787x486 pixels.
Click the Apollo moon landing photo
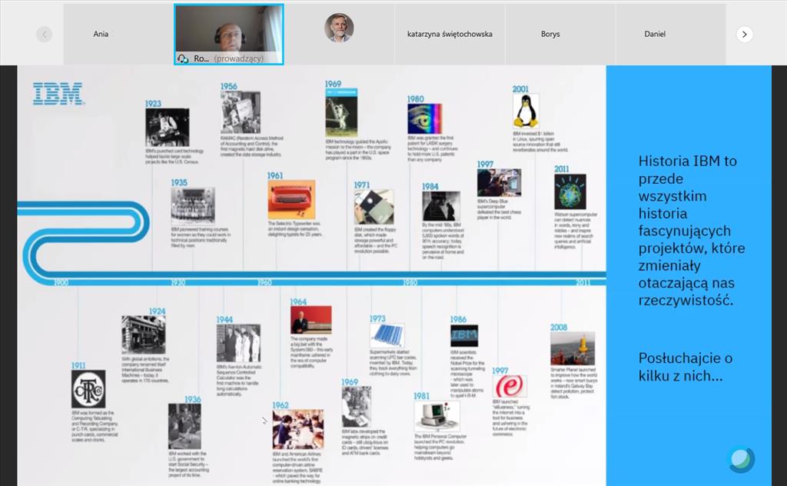(x=341, y=113)
